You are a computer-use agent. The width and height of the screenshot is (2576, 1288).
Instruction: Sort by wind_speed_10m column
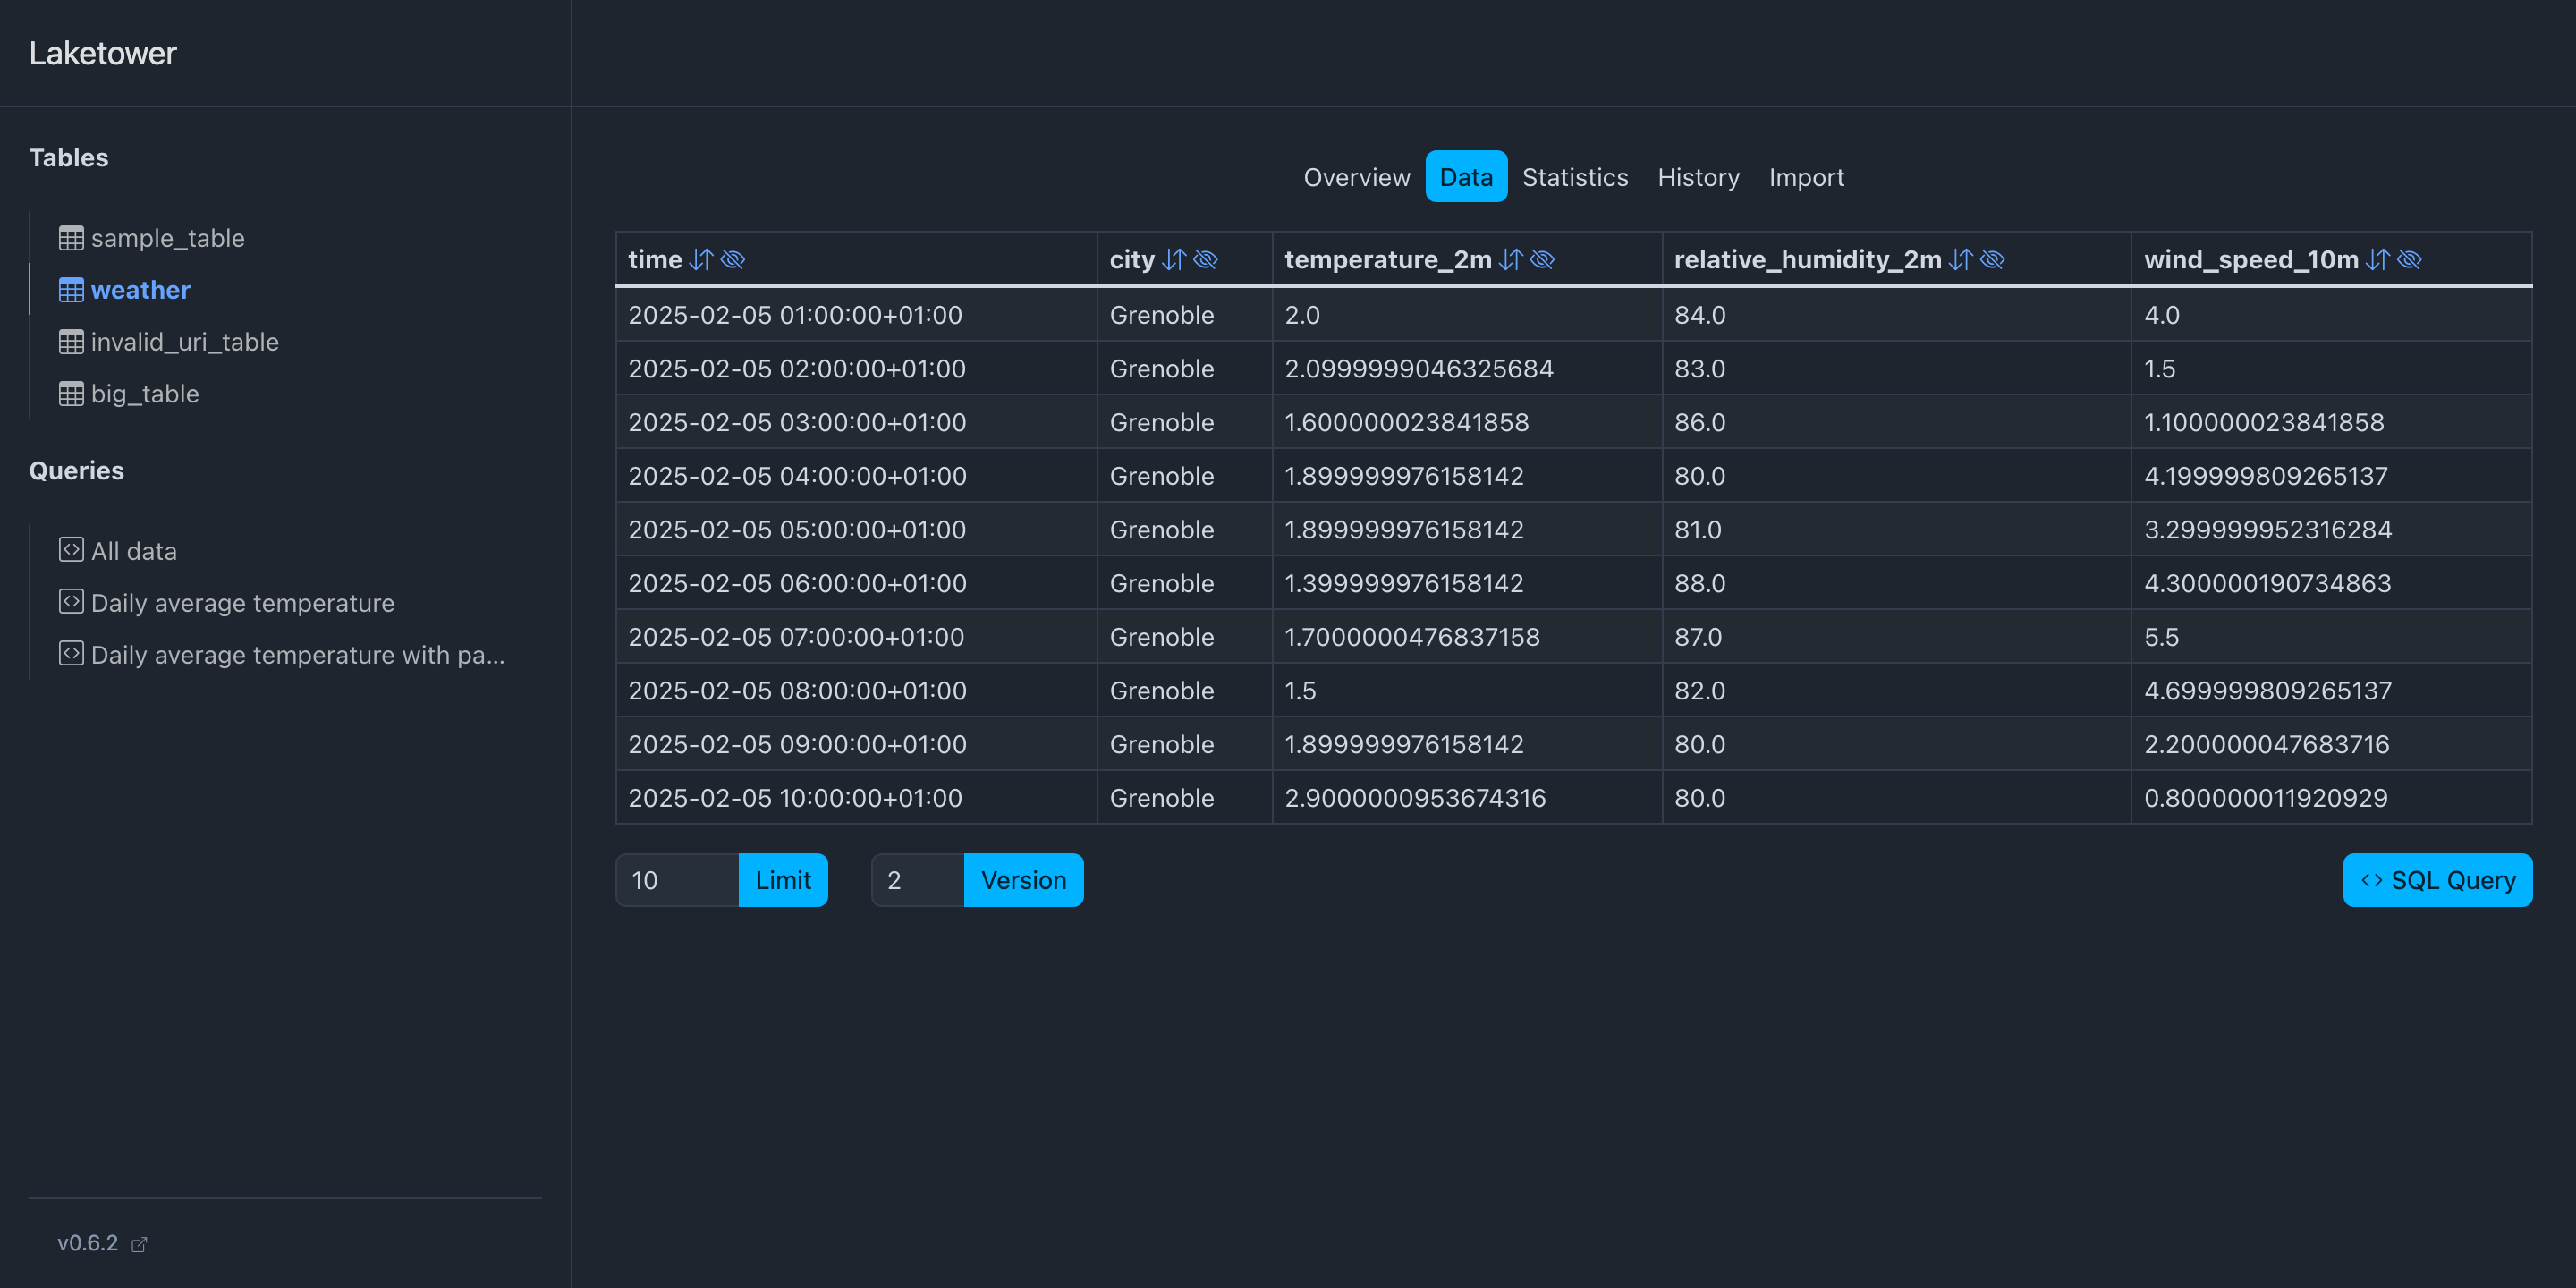(x=2378, y=260)
